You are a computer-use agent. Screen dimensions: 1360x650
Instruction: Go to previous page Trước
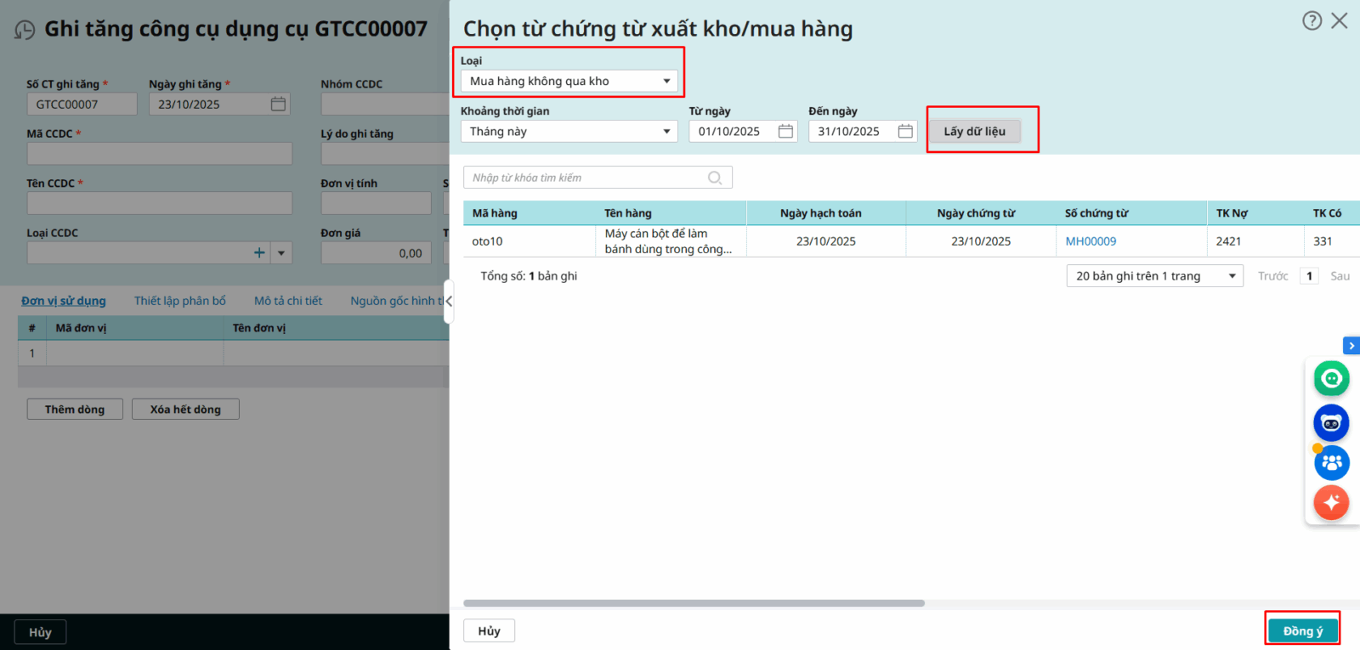pos(1272,276)
